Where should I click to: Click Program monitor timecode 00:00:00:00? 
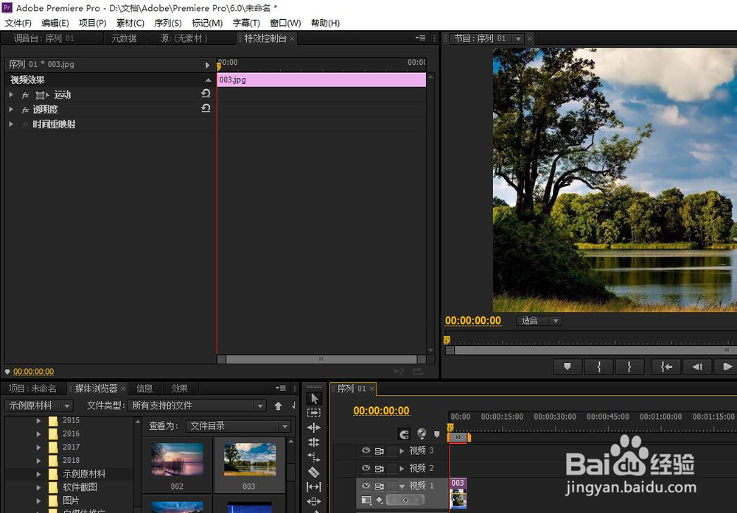473,321
